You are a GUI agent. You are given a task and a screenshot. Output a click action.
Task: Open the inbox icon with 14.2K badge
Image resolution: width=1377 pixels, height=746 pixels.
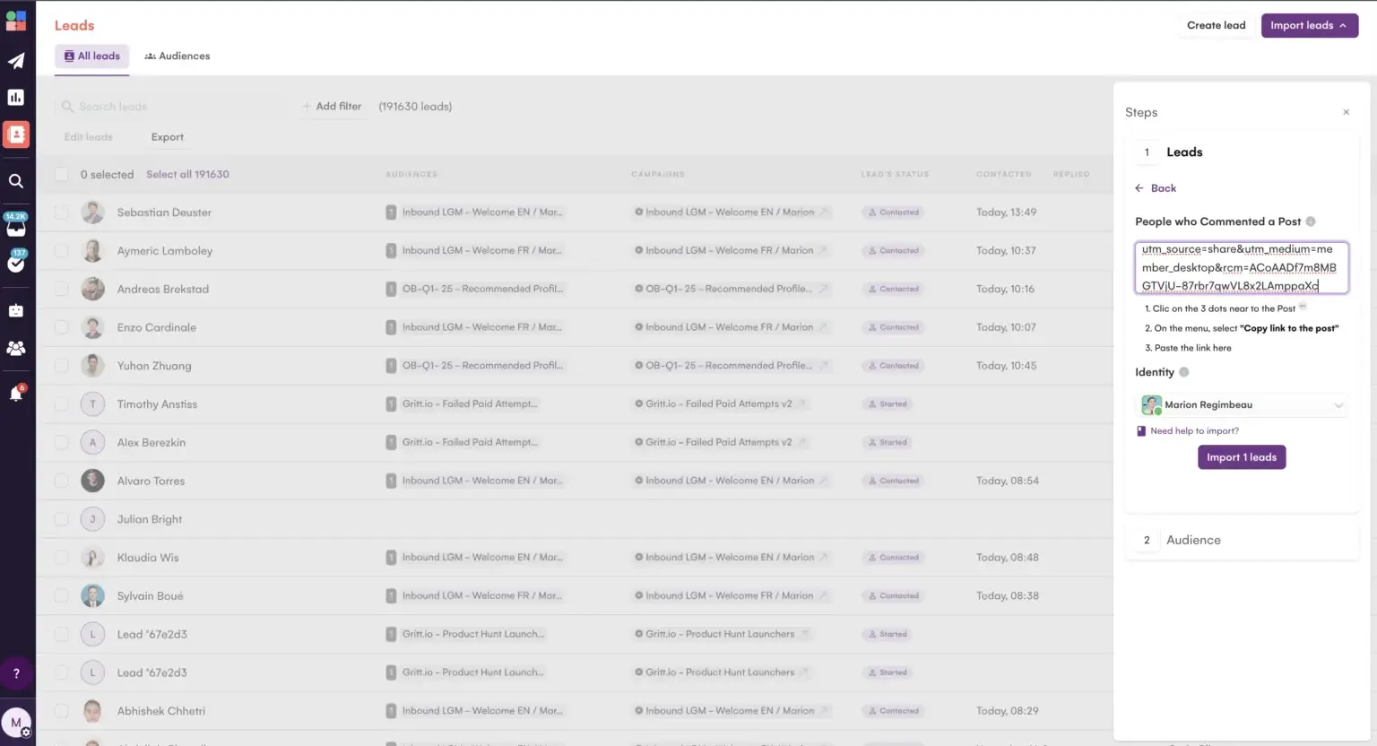coord(16,225)
